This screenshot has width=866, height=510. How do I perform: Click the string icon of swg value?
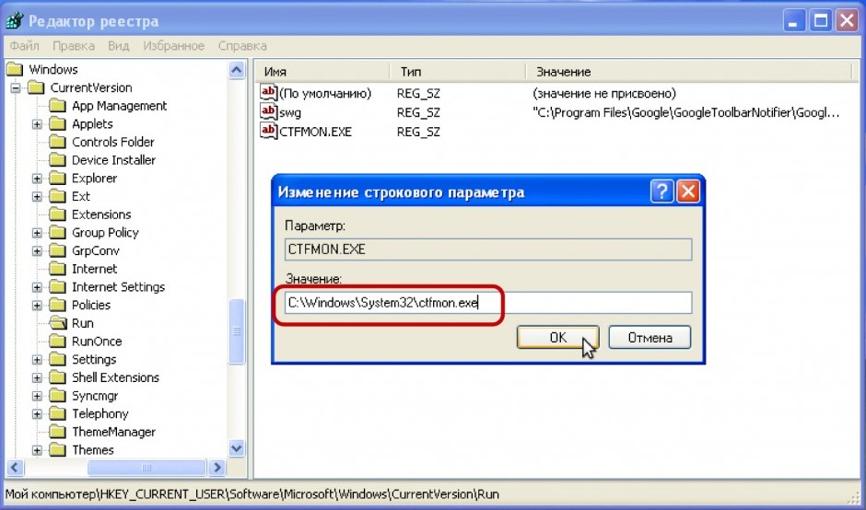pos(268,112)
